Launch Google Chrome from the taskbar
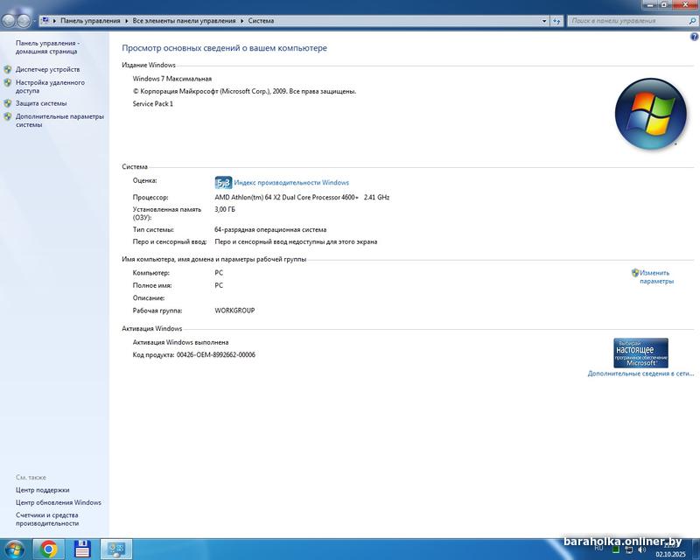Screen dimensions: 700x560 click(x=49, y=549)
